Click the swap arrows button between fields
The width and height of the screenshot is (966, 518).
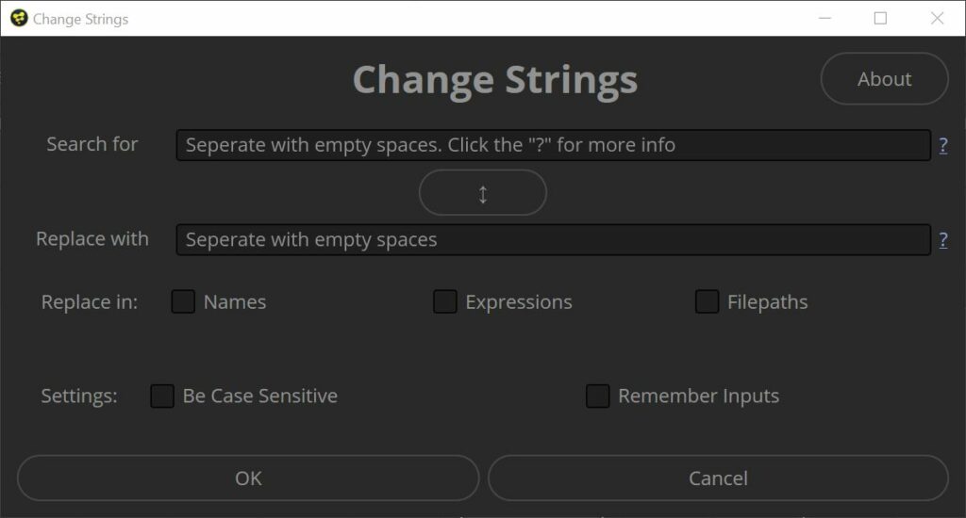tap(482, 193)
